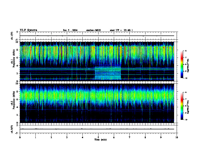Click time axis tick label 2
Screen dimensions: 199x154
51,137
